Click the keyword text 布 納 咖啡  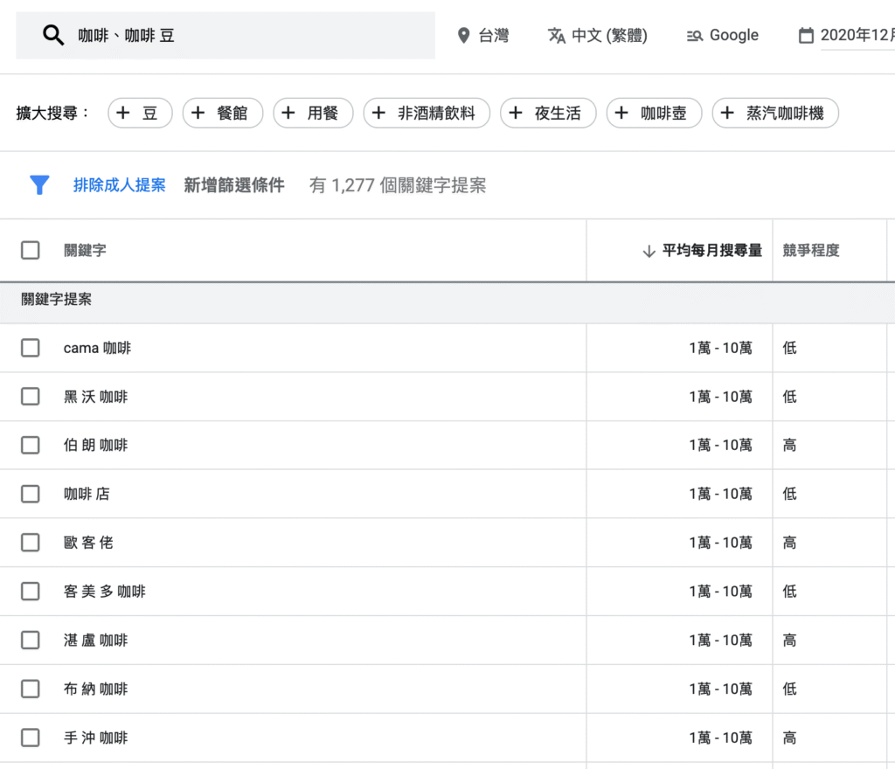(x=95, y=689)
